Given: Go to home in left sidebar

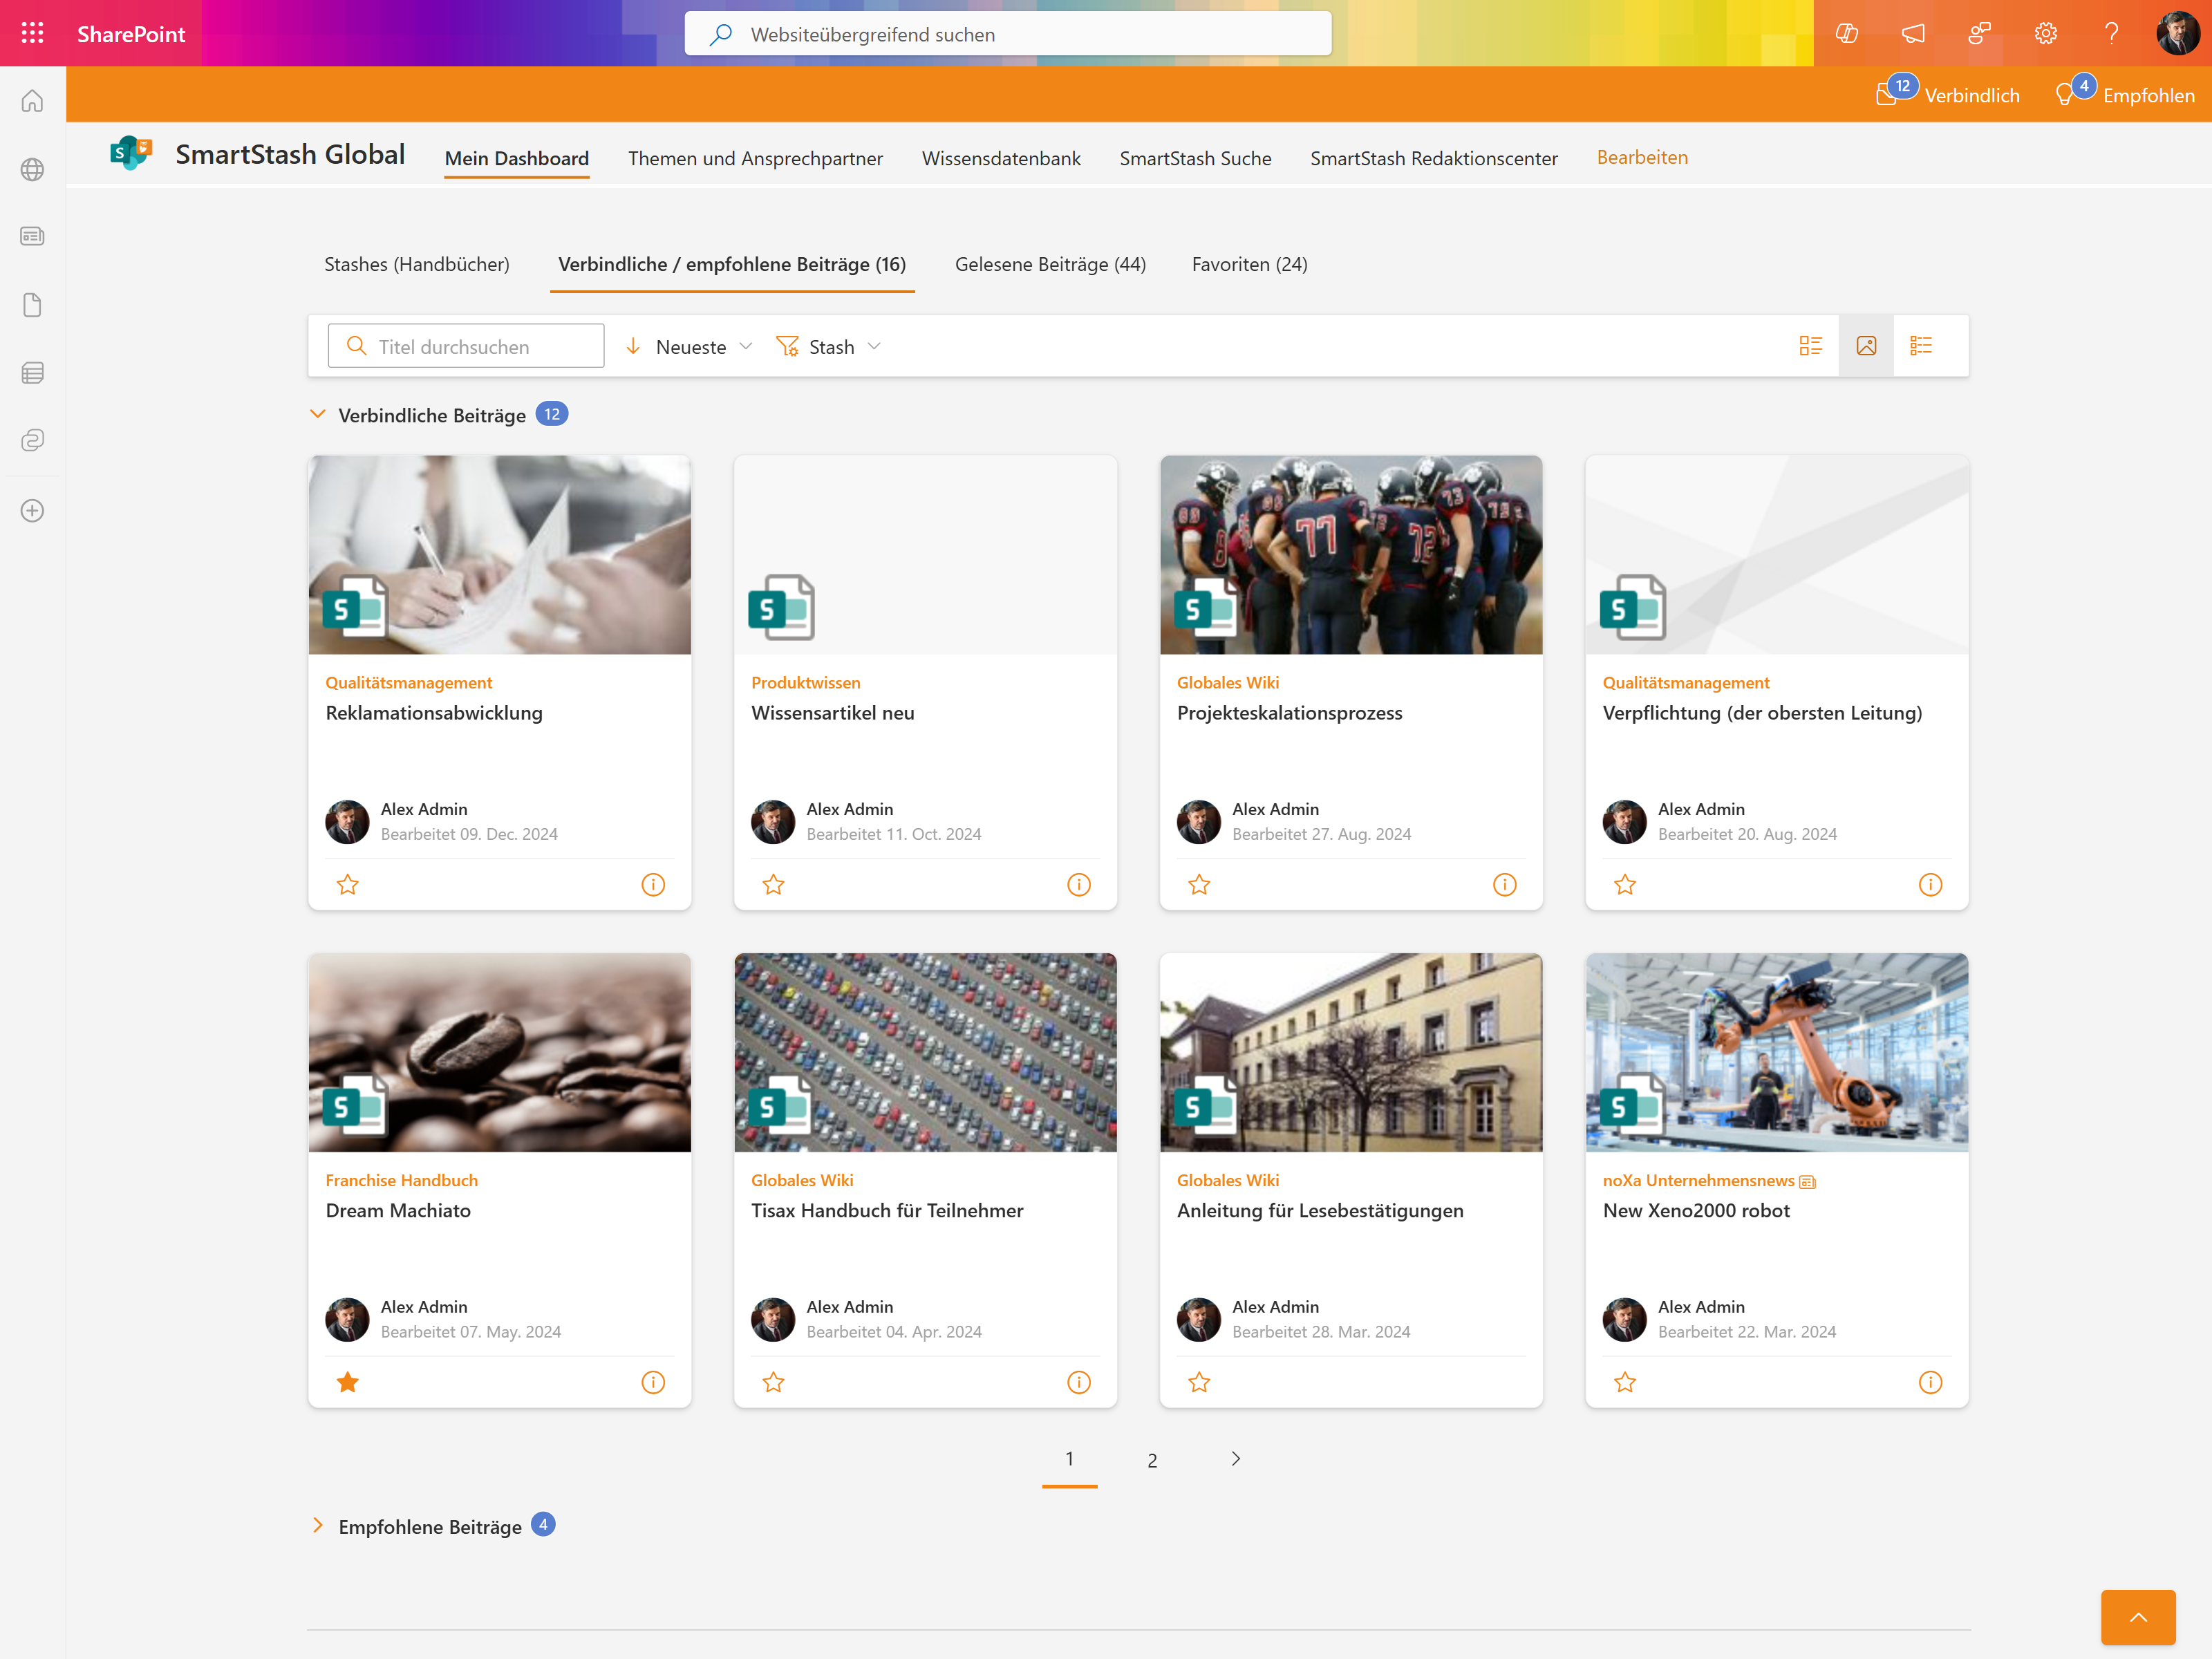Looking at the screenshot, I should [33, 101].
